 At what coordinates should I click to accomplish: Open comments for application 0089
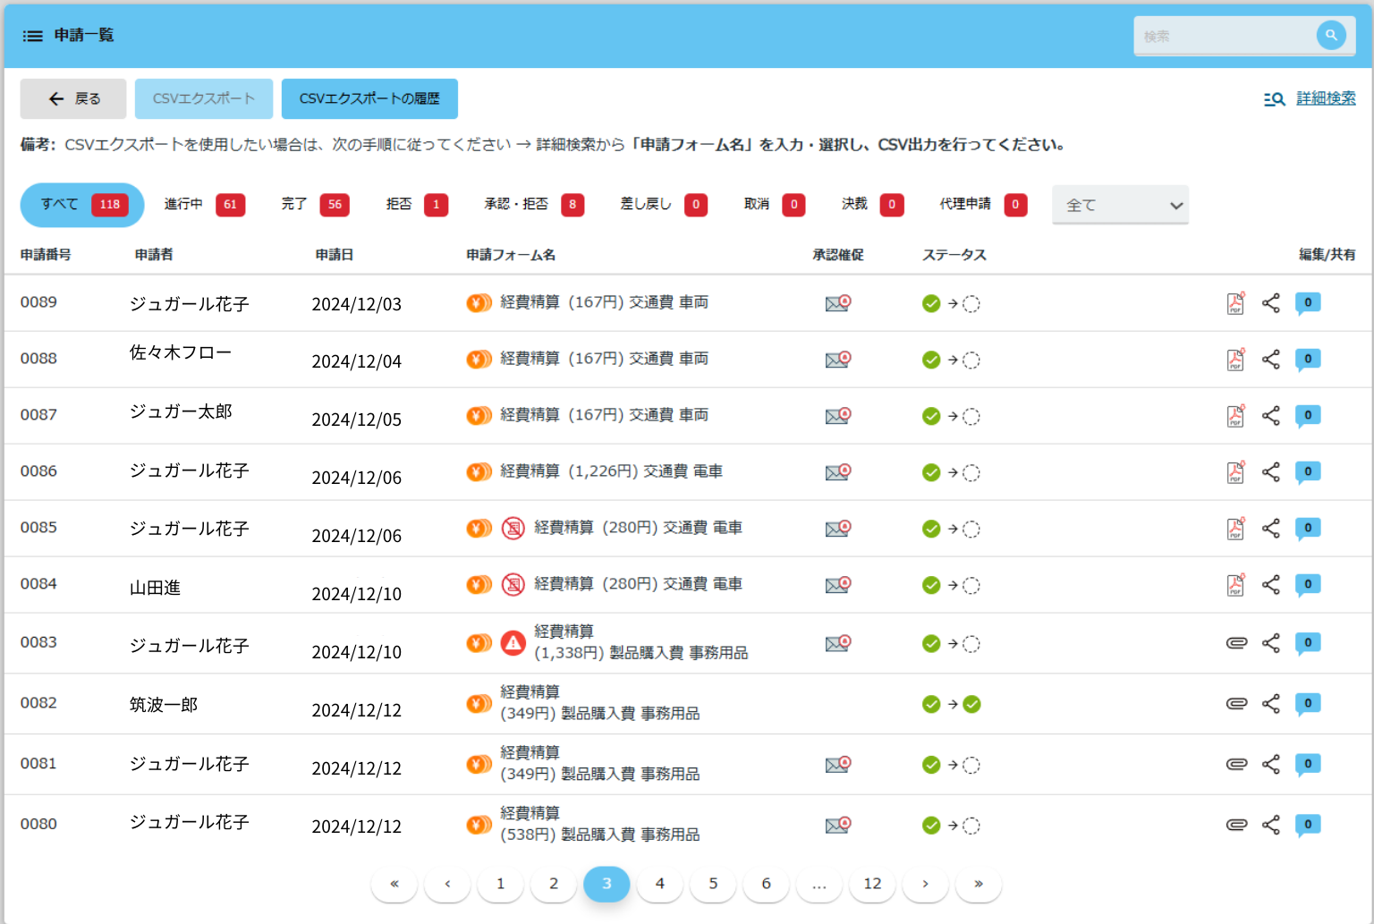(1308, 303)
